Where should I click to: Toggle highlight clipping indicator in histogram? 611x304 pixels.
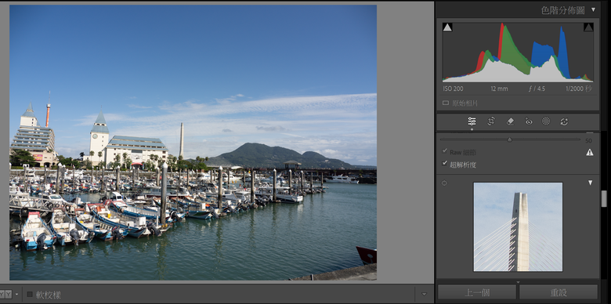click(588, 27)
